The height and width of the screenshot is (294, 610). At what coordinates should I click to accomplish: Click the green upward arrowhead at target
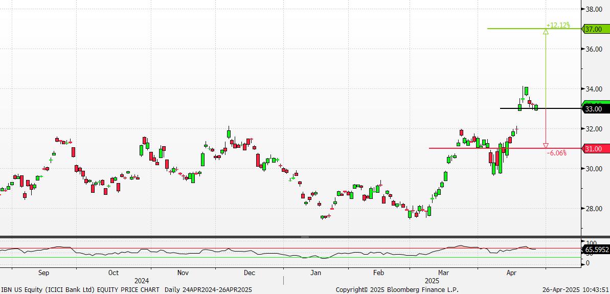[546, 32]
